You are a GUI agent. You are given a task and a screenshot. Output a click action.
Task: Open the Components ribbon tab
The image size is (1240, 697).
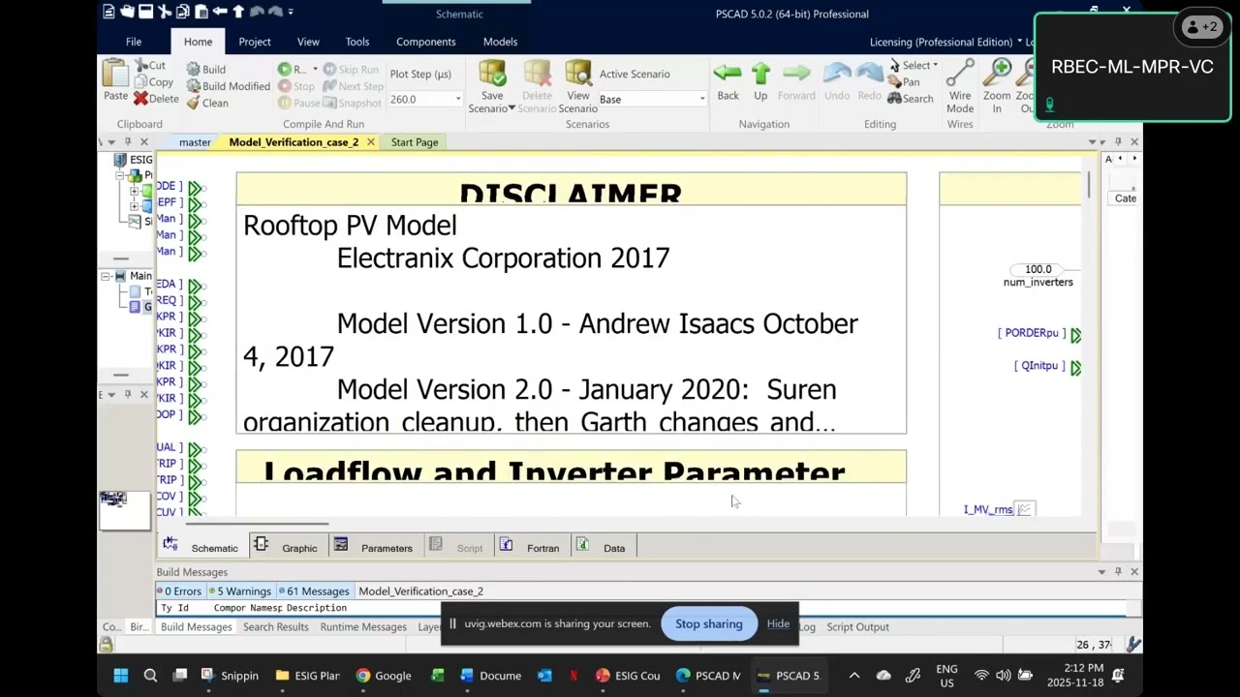(425, 42)
